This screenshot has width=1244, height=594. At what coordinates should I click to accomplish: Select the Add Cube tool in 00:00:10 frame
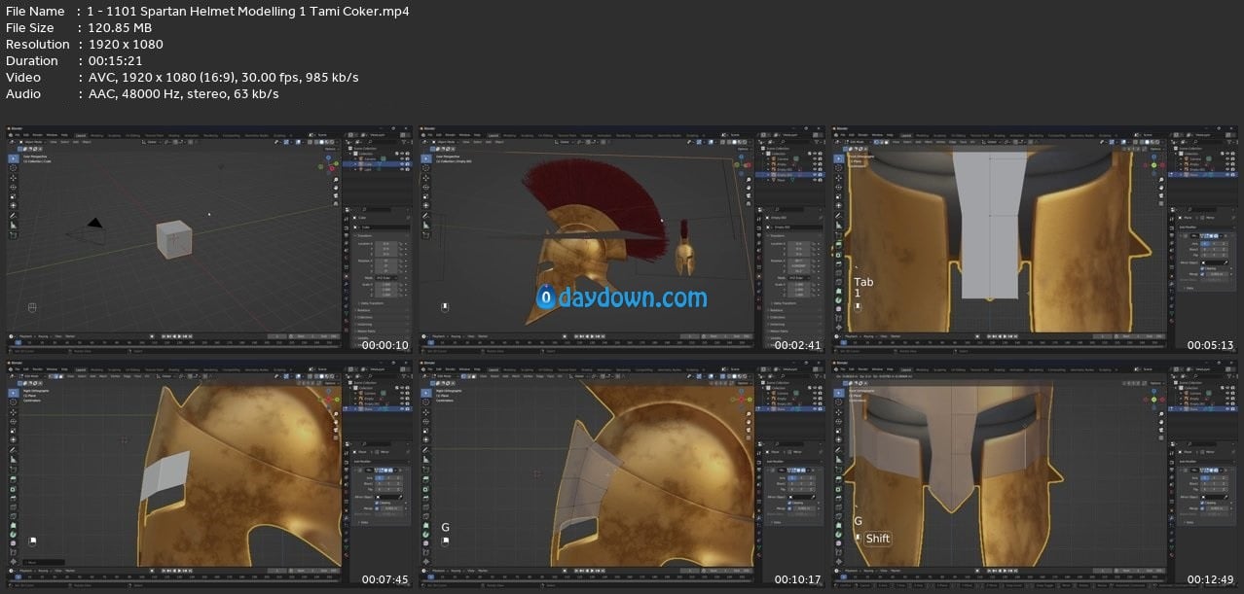pyautogui.click(x=14, y=235)
